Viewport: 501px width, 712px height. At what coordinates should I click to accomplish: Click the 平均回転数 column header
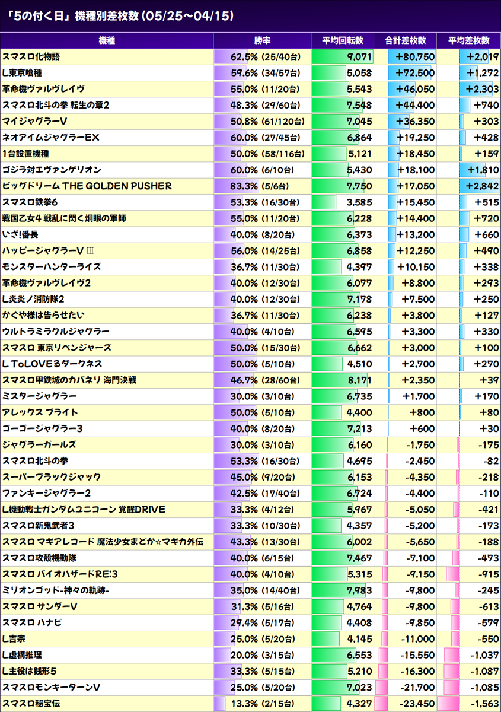(343, 41)
